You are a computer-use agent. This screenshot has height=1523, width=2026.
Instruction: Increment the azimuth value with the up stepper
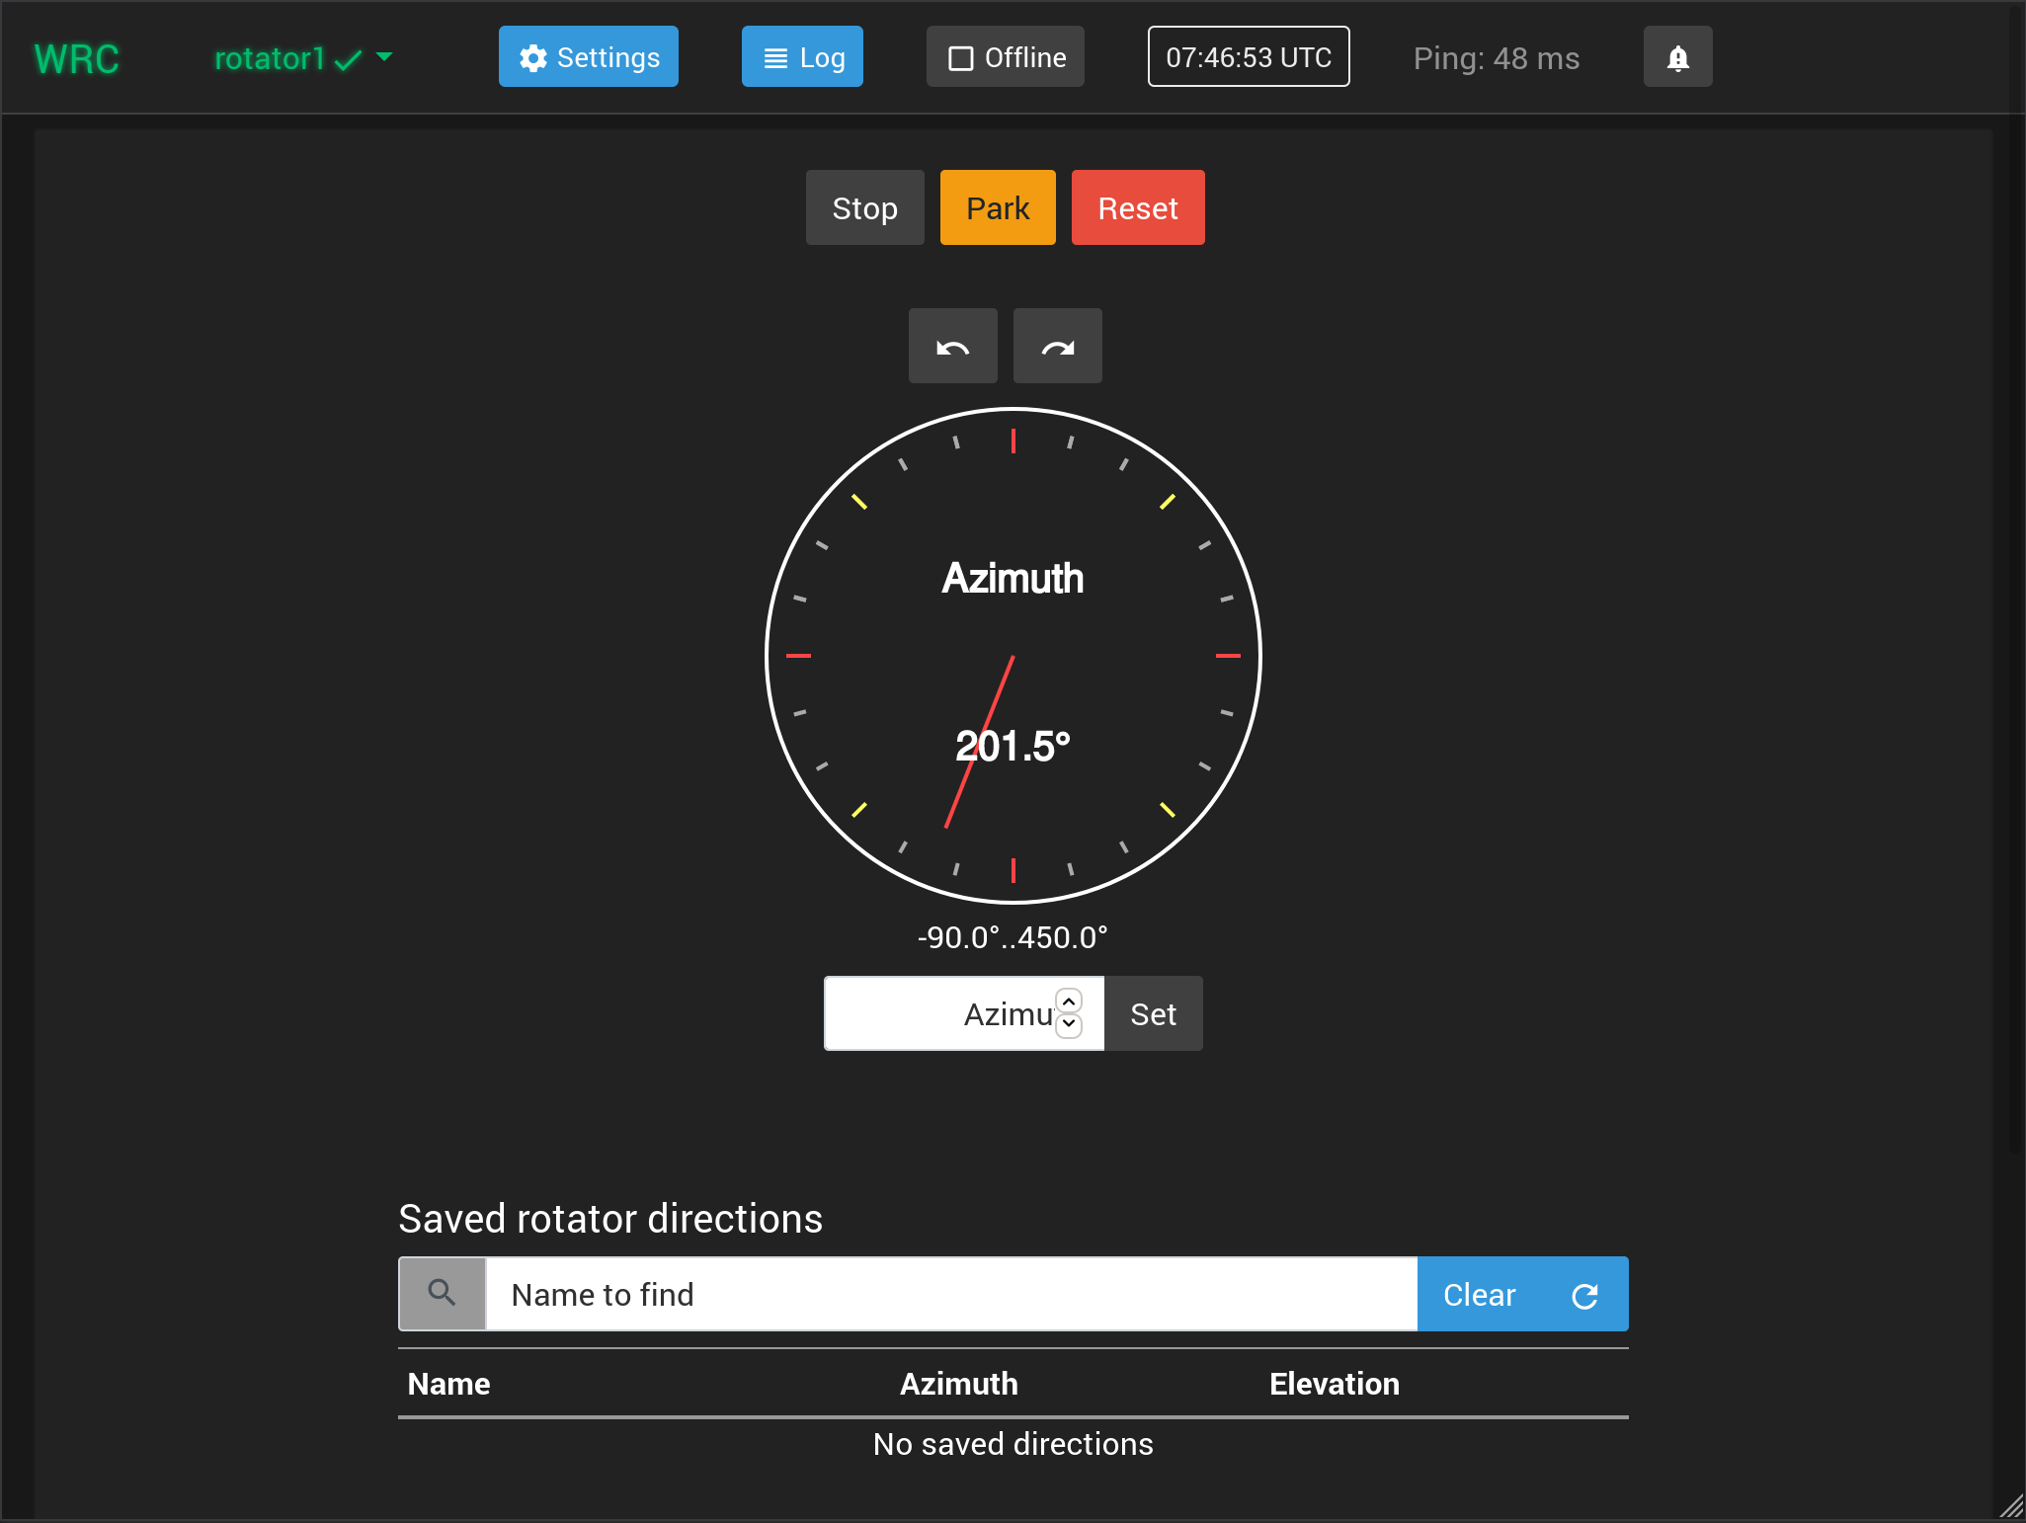point(1069,1002)
